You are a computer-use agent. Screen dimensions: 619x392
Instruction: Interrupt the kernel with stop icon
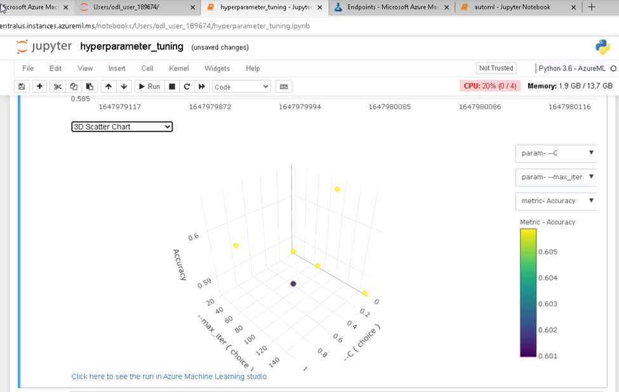[x=171, y=86]
